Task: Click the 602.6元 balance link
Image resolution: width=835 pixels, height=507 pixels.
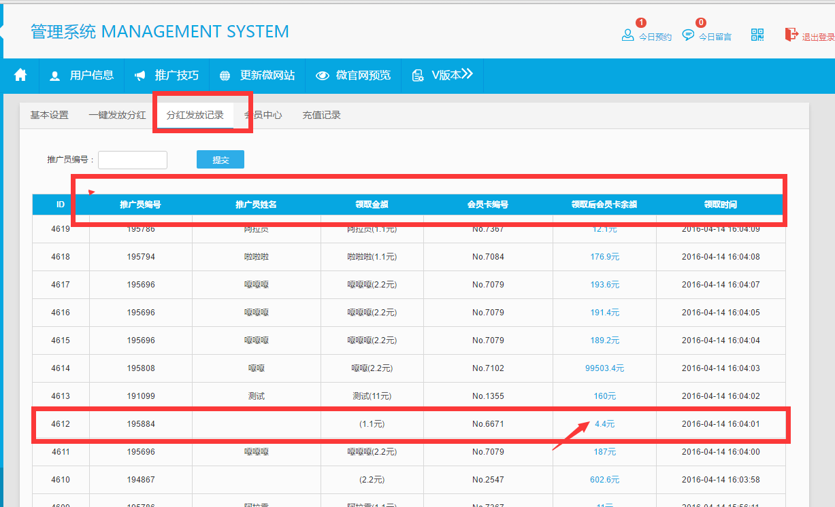Action: pos(604,480)
